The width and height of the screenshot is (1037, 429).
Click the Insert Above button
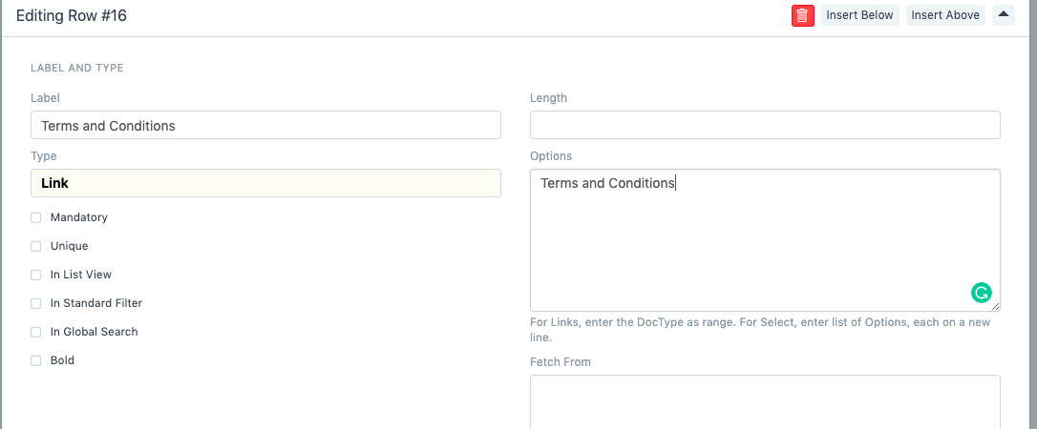(945, 15)
